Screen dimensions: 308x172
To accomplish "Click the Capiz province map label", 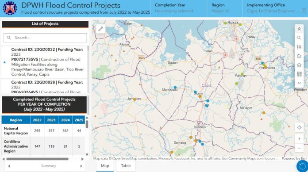I will pos(207,85).
